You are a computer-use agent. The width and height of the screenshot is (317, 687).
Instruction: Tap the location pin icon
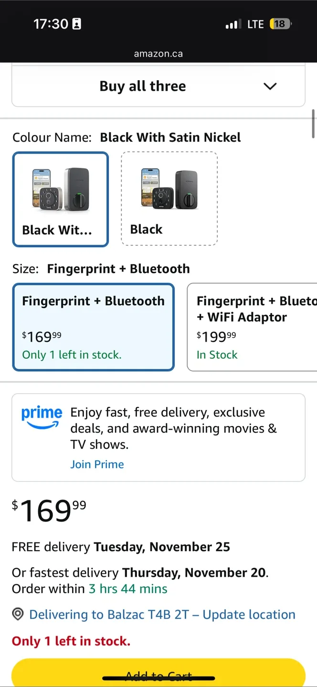coord(18,614)
